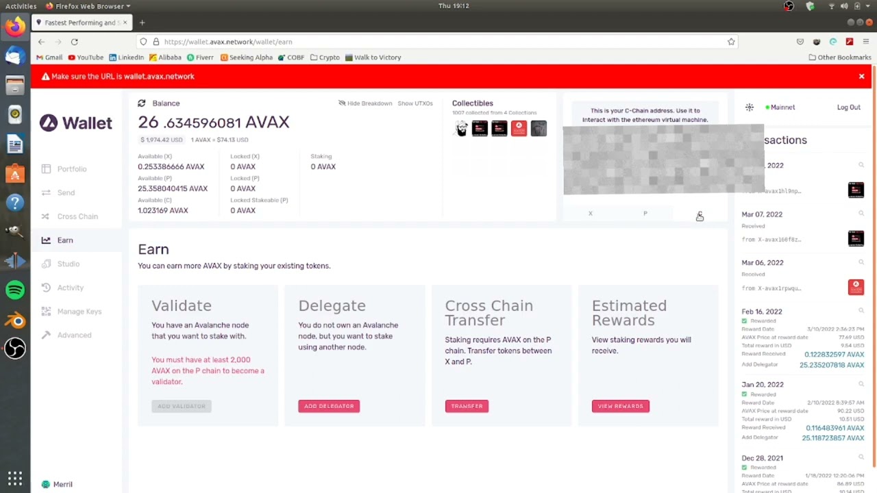Open red NFT received Mar 06, 2022
Screen dimensions: 877x493
click(856, 287)
